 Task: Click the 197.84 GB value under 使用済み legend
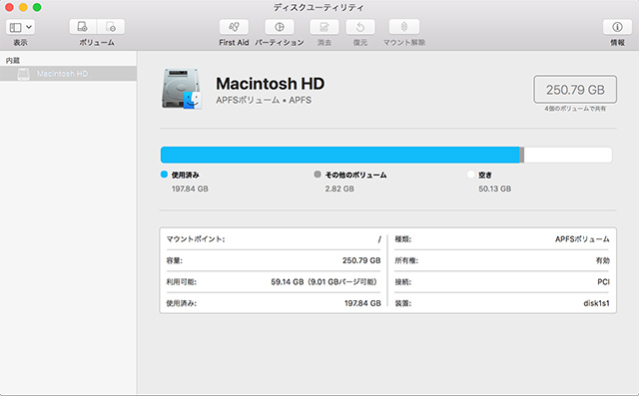190,189
